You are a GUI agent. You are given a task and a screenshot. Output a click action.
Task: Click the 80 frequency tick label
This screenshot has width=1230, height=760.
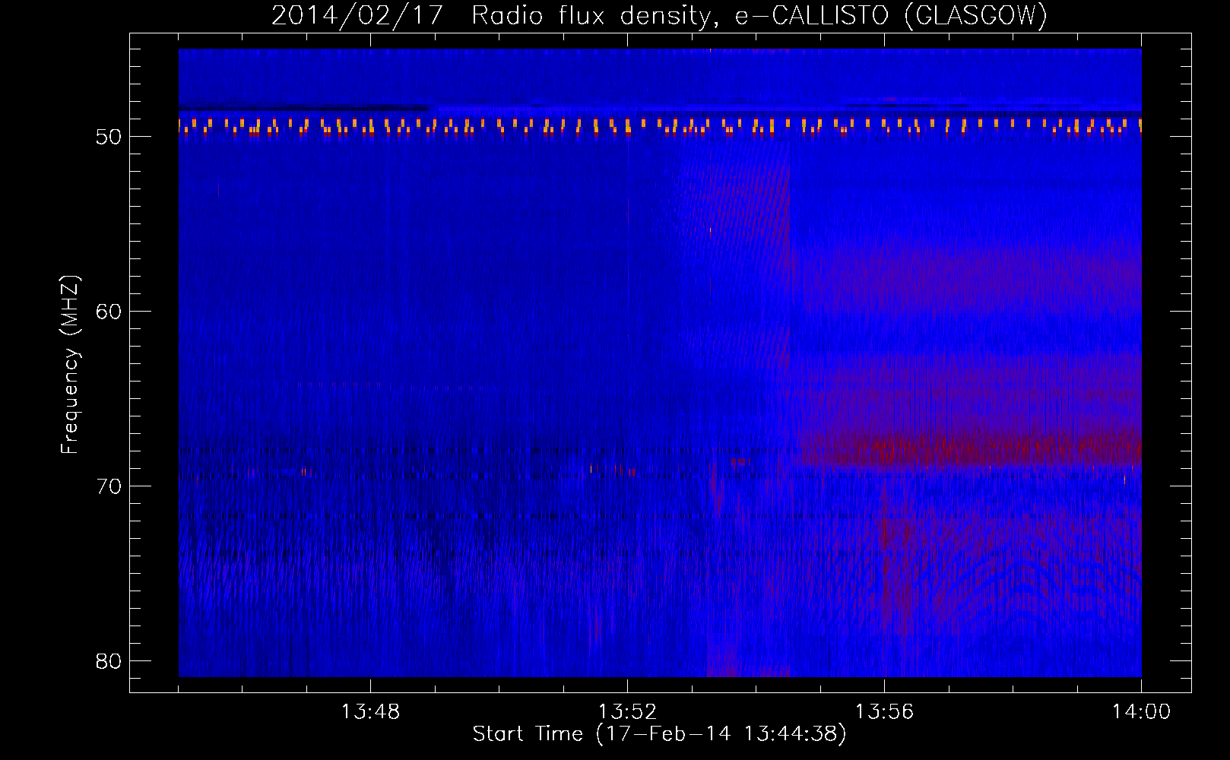coord(109,661)
